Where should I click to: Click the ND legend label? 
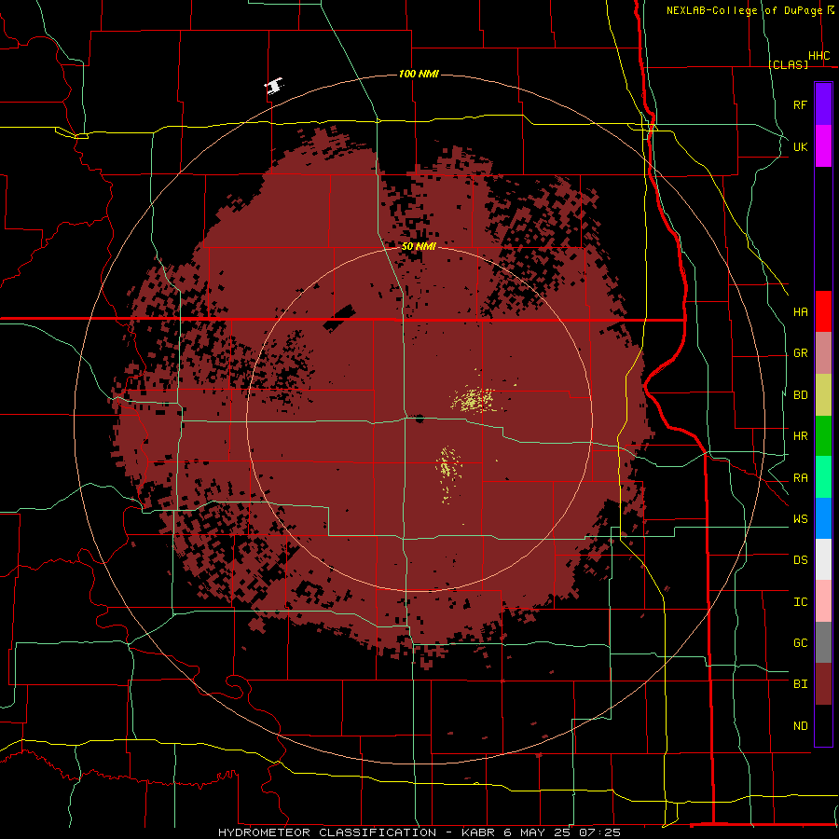[x=800, y=726]
